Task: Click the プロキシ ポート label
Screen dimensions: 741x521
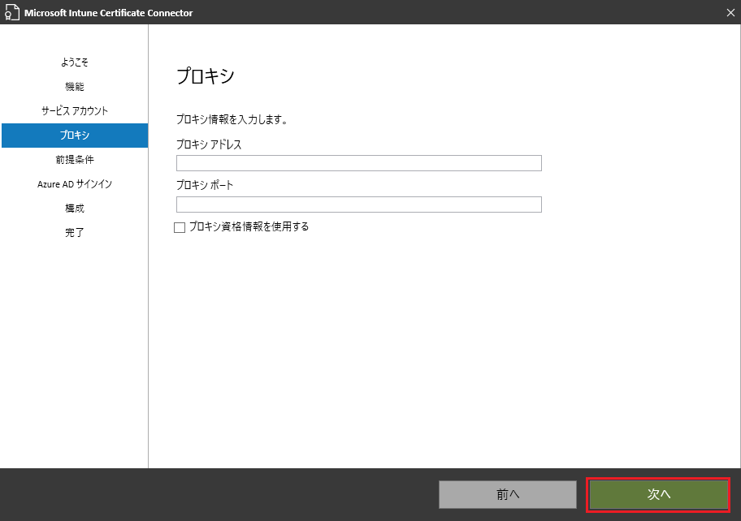Action: [205, 185]
